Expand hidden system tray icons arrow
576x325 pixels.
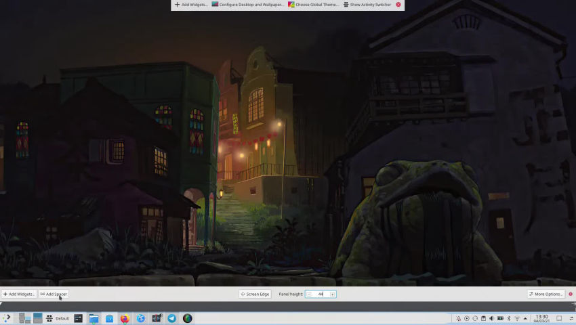point(525,318)
